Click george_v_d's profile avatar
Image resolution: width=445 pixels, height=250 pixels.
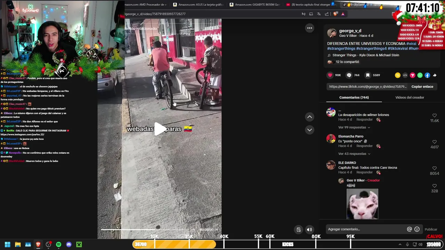[332, 33]
